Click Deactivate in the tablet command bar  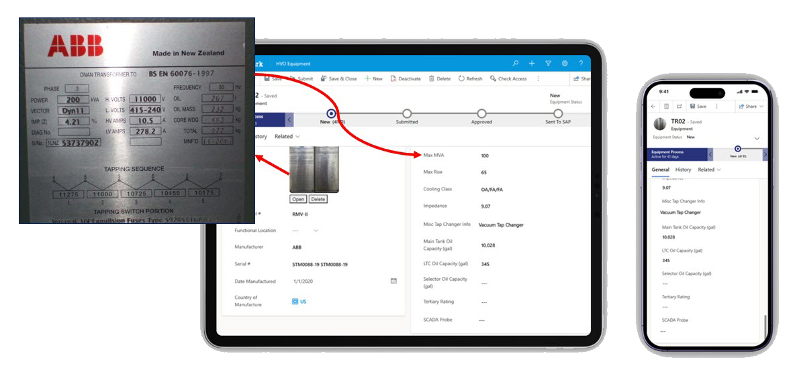click(406, 79)
